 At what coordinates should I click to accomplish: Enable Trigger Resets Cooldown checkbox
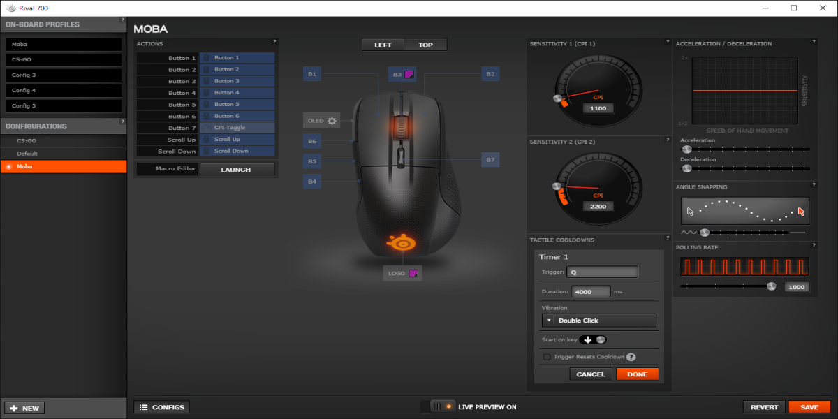coord(547,357)
